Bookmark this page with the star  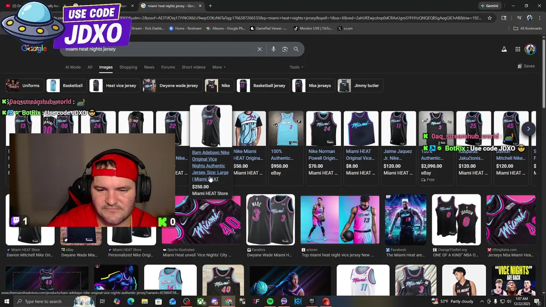click(x=490, y=18)
